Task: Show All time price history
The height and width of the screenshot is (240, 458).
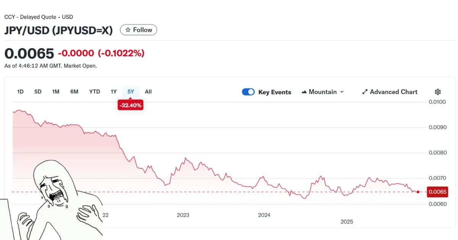Action: coord(148,91)
